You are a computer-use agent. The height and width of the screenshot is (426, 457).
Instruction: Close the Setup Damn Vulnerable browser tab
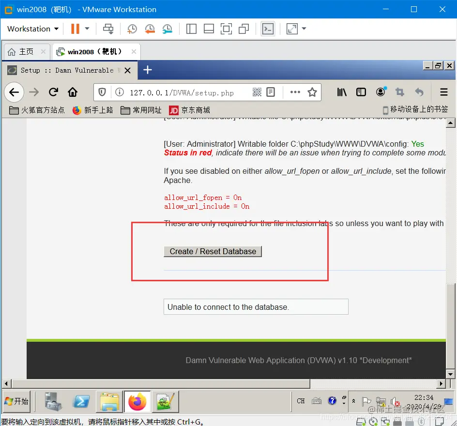[128, 70]
